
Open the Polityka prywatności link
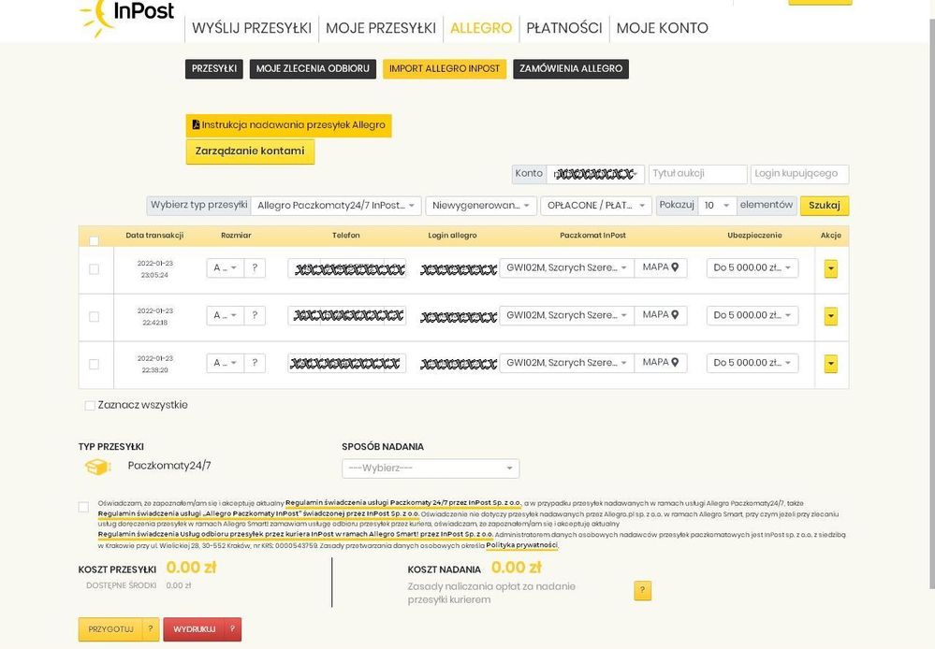pyautogui.click(x=521, y=545)
